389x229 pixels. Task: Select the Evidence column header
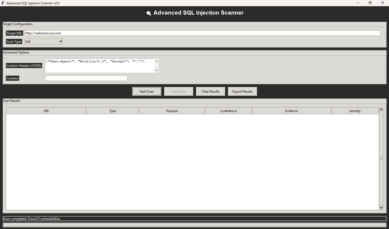click(x=291, y=111)
